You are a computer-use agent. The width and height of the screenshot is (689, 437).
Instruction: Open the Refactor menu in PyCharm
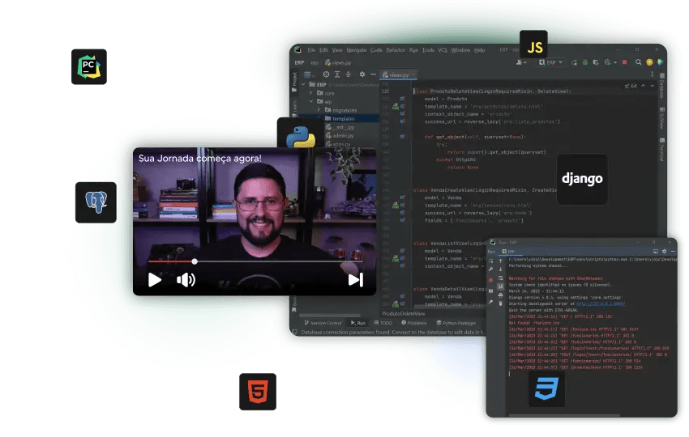tap(396, 50)
